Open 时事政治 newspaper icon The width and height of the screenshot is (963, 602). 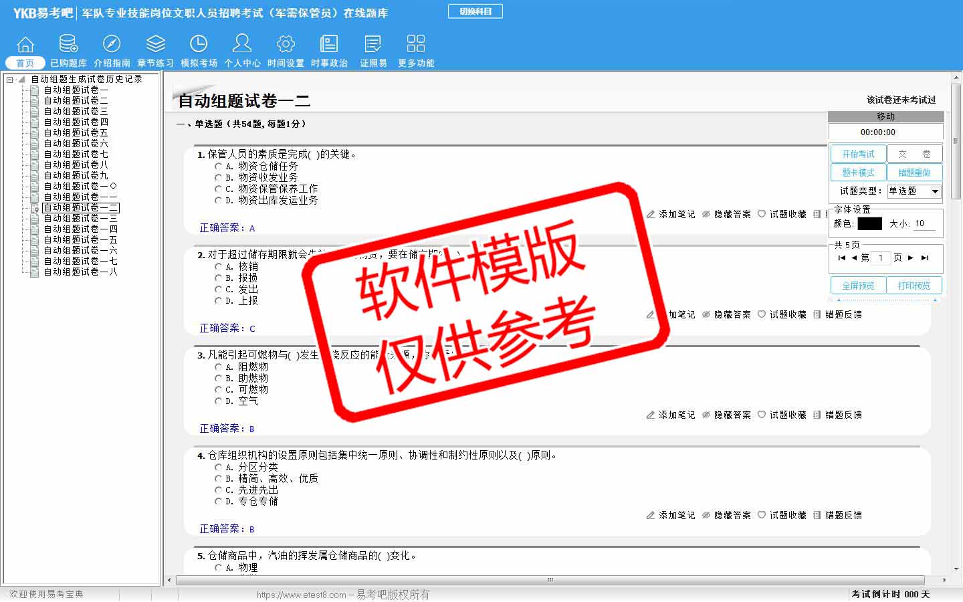pos(329,45)
